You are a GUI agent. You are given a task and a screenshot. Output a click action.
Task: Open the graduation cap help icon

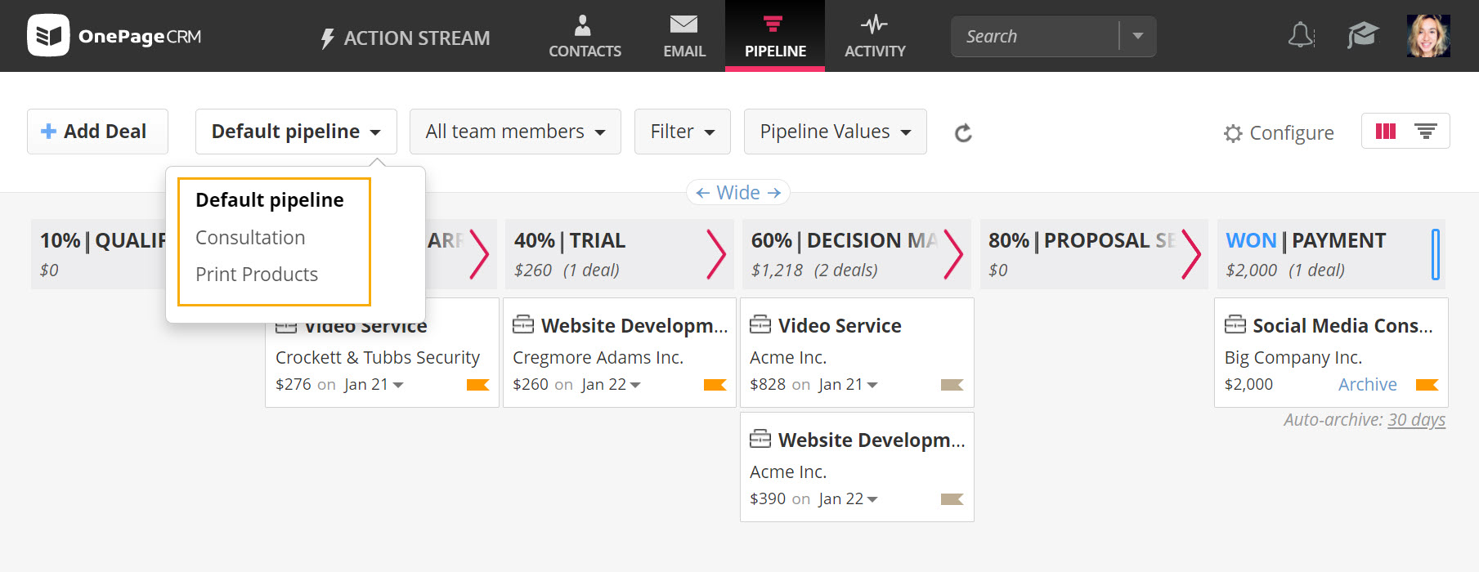[x=1363, y=35]
